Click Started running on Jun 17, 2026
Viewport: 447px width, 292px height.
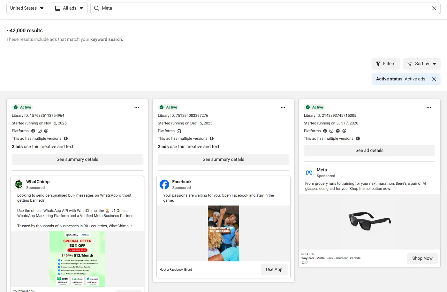coord(331,123)
